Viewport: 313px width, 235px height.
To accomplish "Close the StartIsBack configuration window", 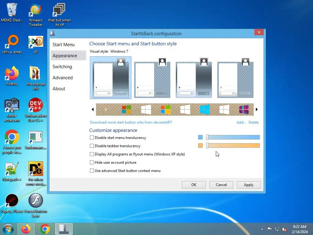I will click(259, 32).
